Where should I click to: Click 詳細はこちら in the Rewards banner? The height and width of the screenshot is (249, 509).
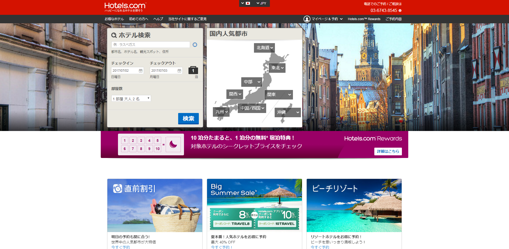pos(388,151)
